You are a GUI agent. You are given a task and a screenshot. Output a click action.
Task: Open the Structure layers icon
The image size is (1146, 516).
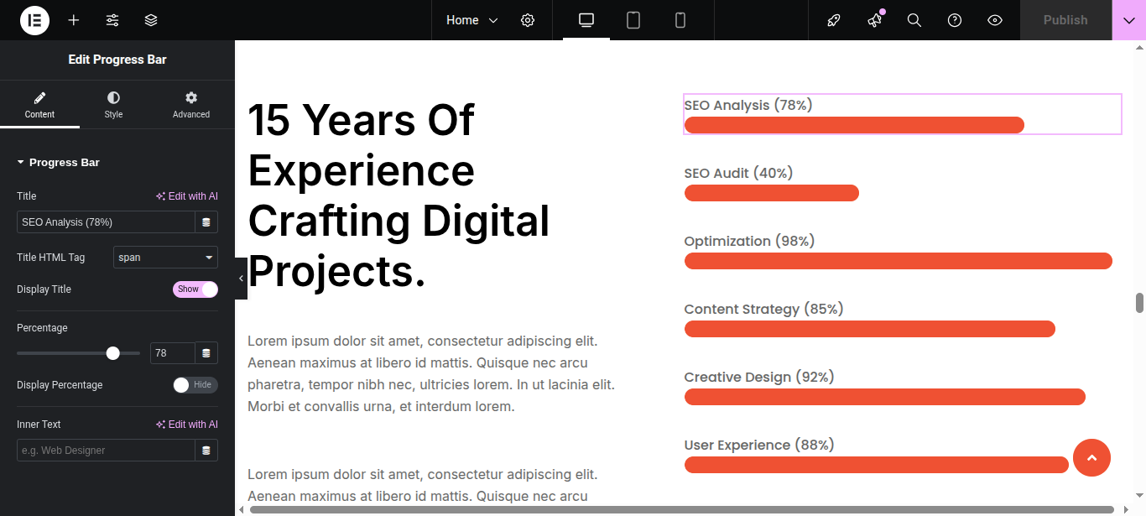click(151, 20)
